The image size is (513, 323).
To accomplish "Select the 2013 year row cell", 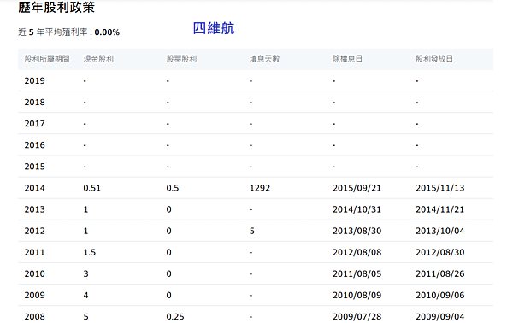I will [35, 209].
